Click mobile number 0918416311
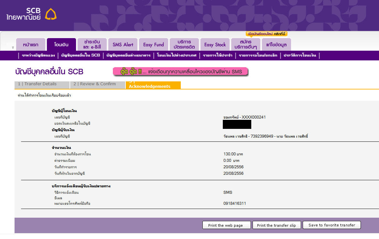This screenshot has width=379, height=239. click(234, 203)
